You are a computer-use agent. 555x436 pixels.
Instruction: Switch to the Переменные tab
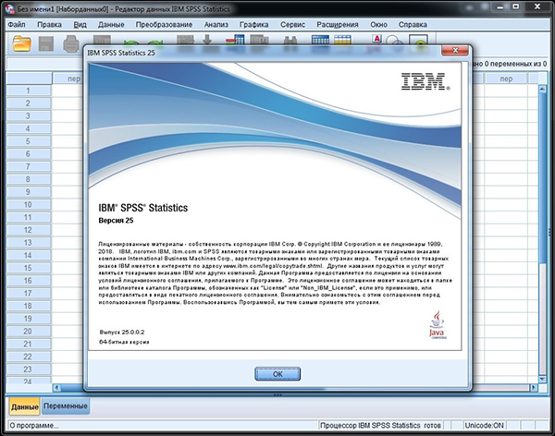(x=66, y=406)
